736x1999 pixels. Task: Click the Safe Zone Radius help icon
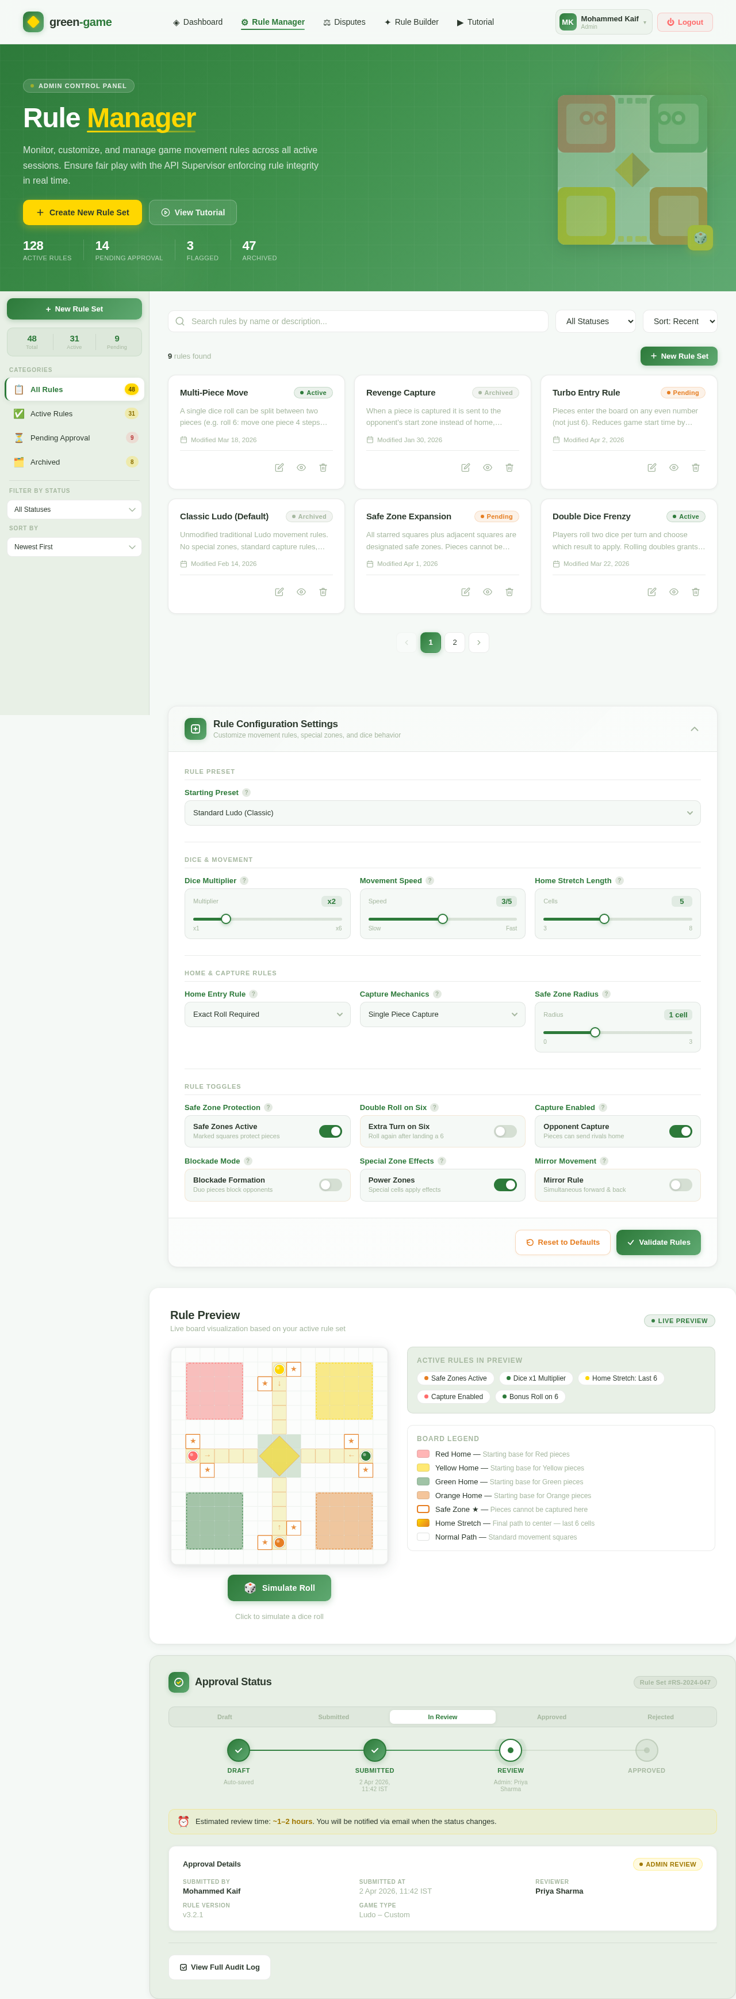point(606,994)
